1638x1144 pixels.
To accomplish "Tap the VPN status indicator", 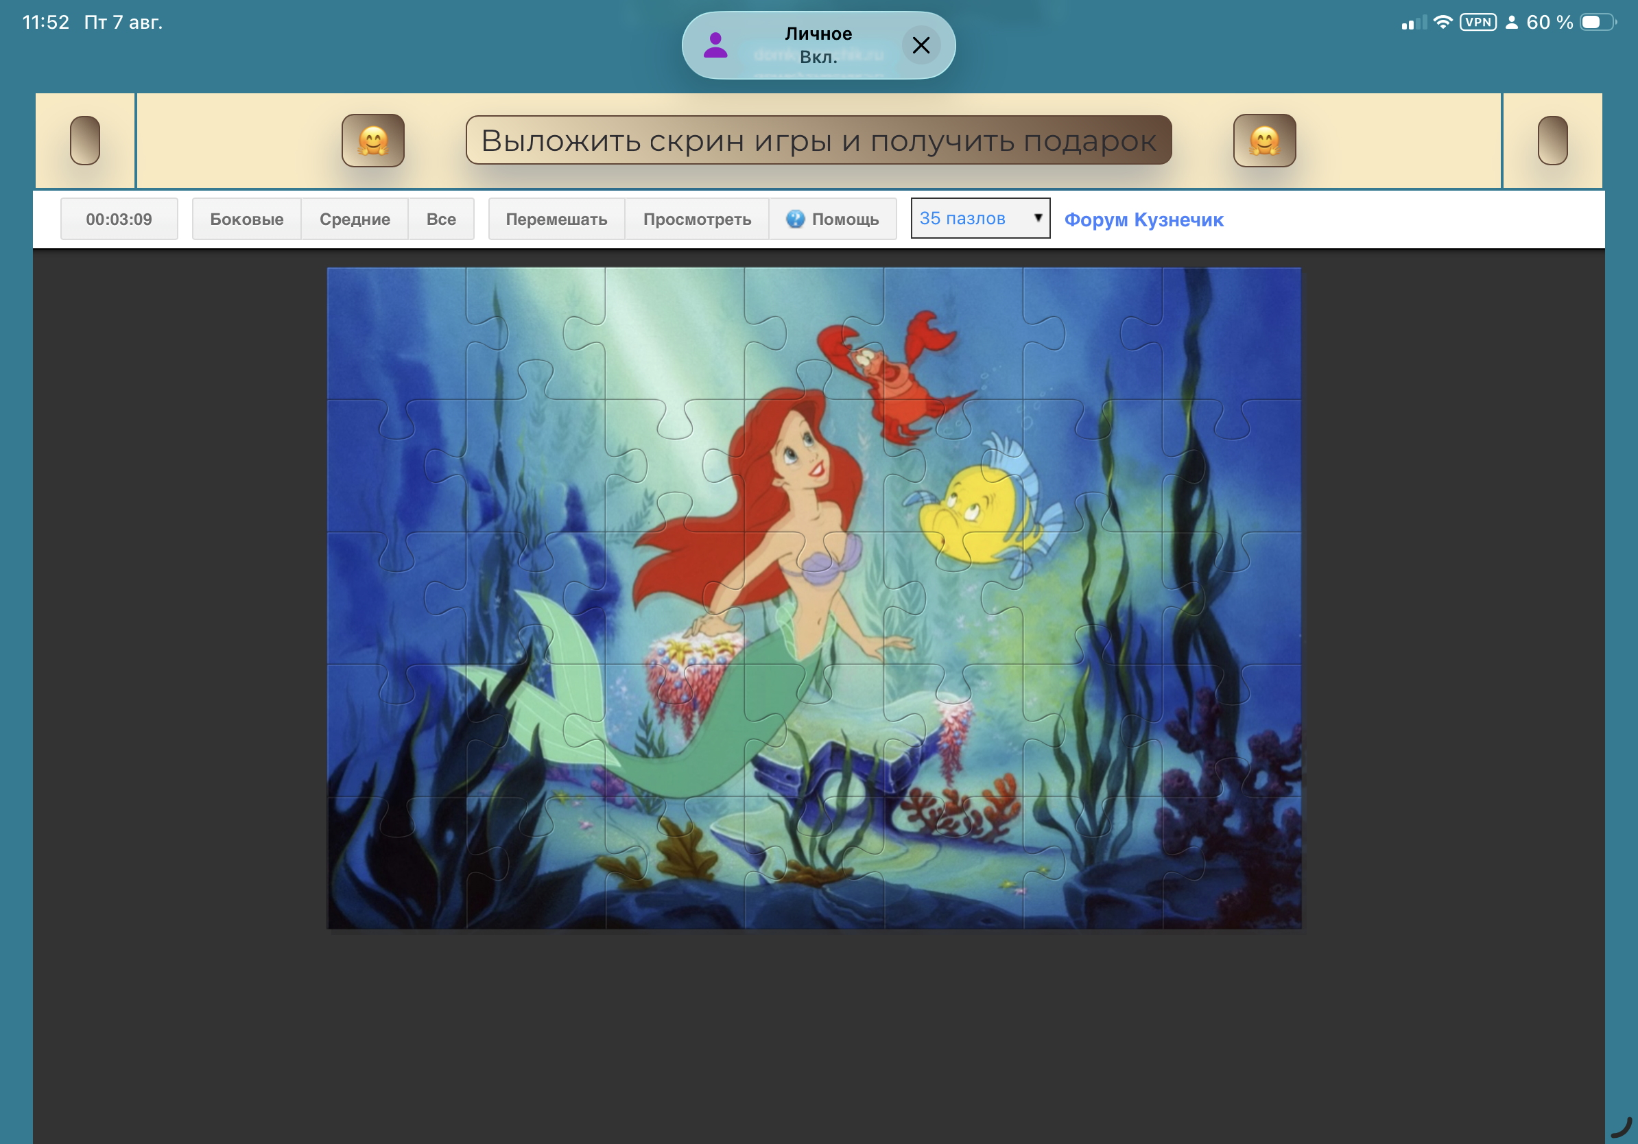I will (x=1478, y=22).
